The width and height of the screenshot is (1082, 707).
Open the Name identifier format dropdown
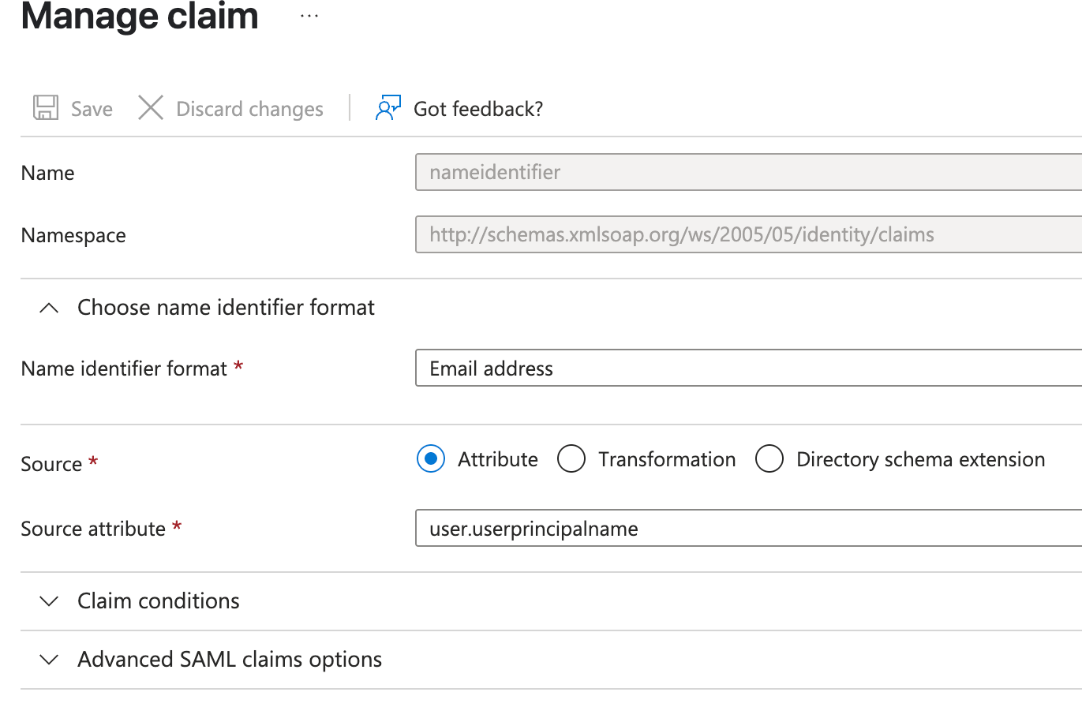[747, 368]
